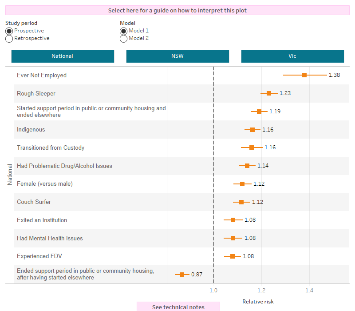Switch to the NSW tab
355x311 pixels.
pos(177,56)
